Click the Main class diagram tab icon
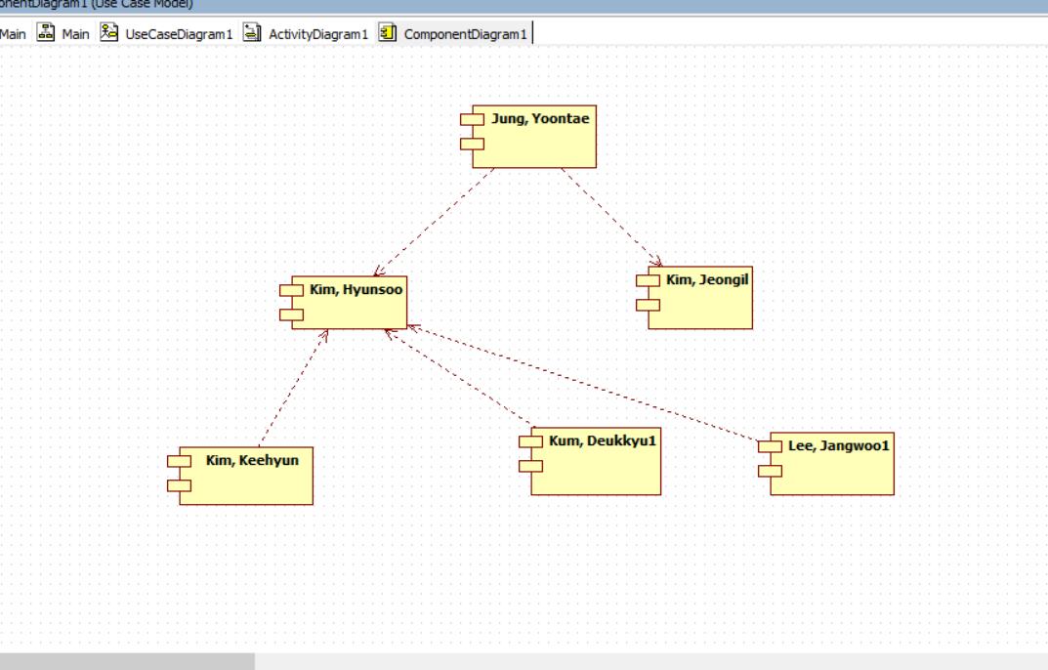Screen dimensions: 1048x670 (46, 32)
